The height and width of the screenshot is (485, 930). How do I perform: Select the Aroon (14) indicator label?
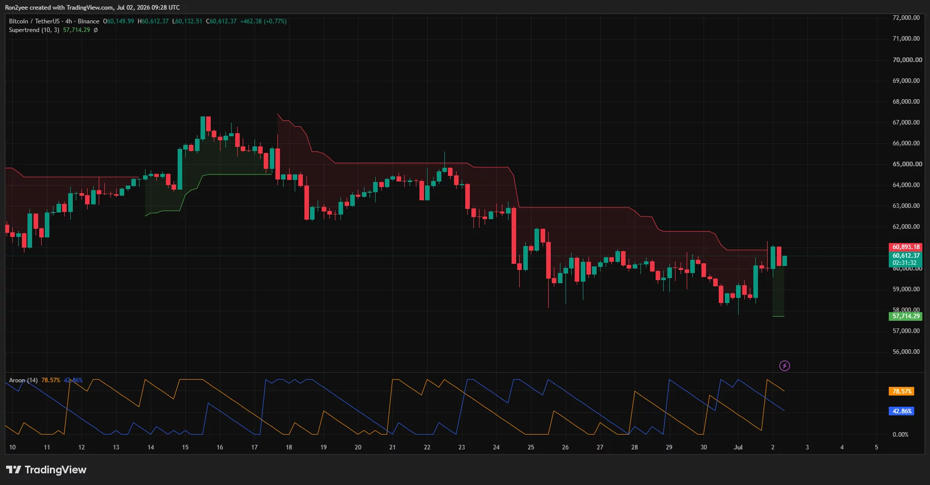[23, 380]
